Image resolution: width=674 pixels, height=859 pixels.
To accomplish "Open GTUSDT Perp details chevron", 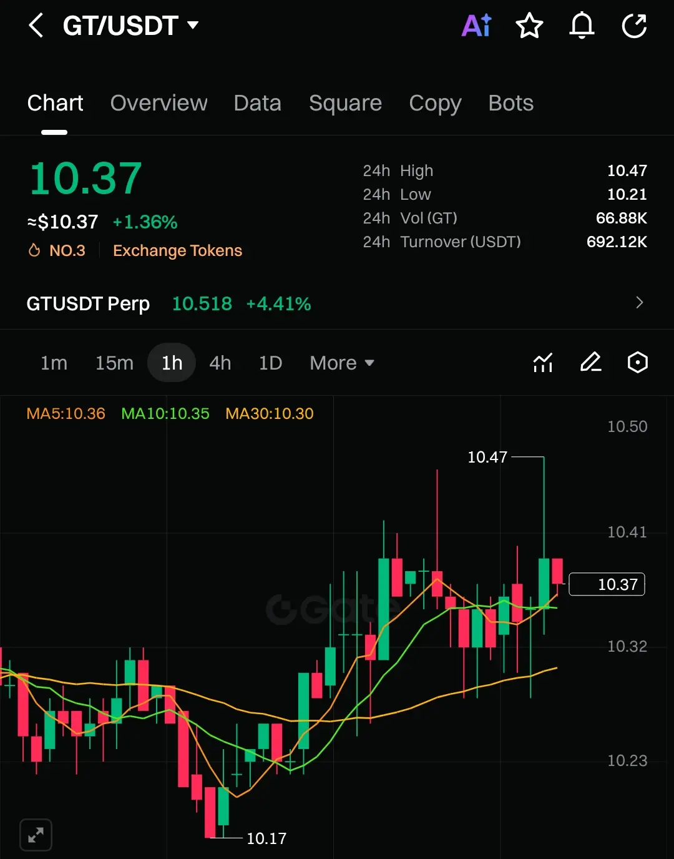I will tap(639, 303).
